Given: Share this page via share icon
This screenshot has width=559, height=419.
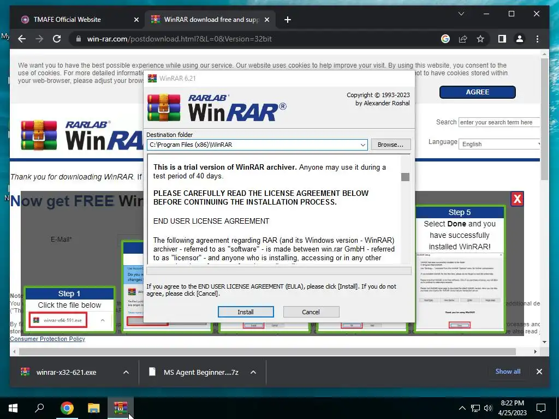Looking at the screenshot, I should tap(463, 39).
